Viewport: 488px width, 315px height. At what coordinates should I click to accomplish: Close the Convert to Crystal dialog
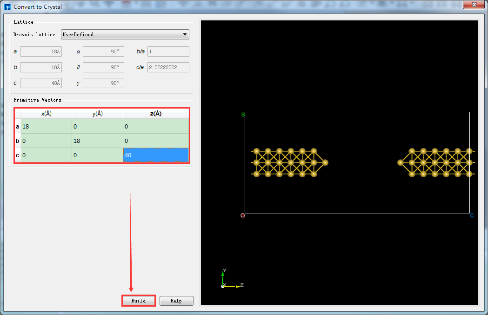(x=474, y=5)
